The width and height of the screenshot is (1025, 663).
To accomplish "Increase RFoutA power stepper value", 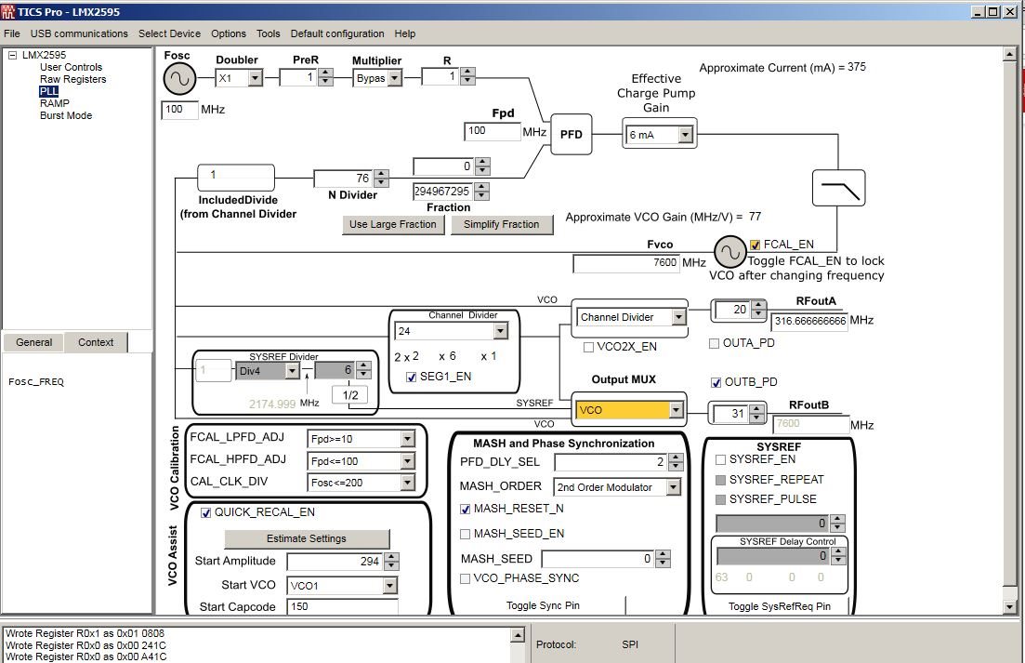I will tap(758, 305).
